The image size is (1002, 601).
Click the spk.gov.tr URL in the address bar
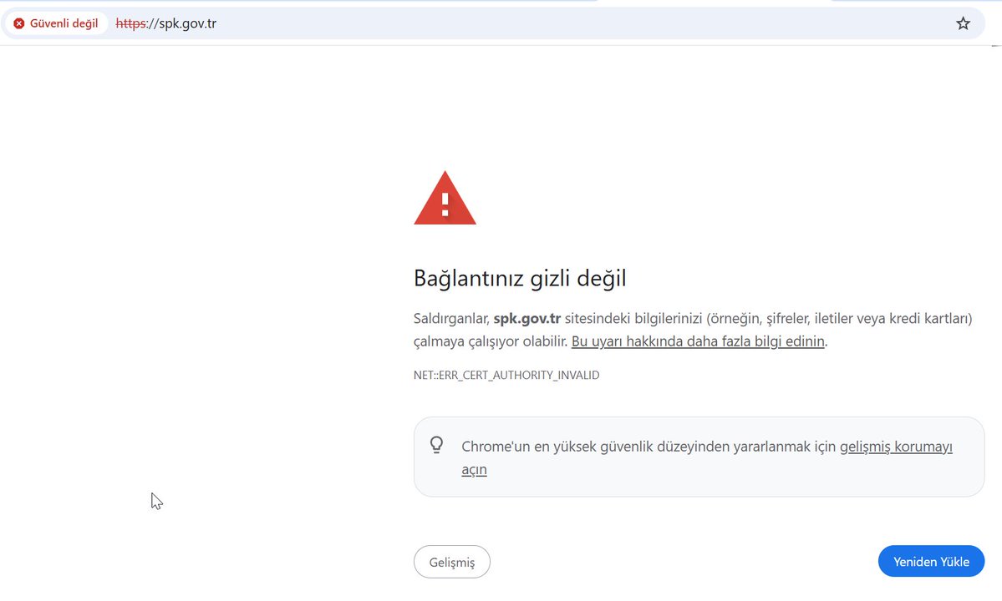click(x=166, y=23)
